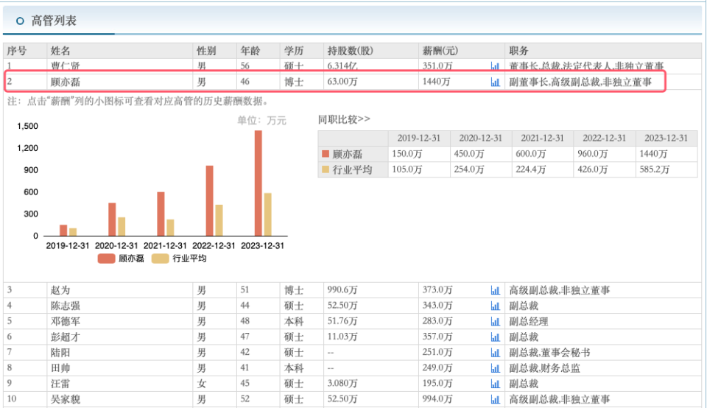Select the name 田帅 in row 8
The height and width of the screenshot is (408, 707).
(x=60, y=368)
